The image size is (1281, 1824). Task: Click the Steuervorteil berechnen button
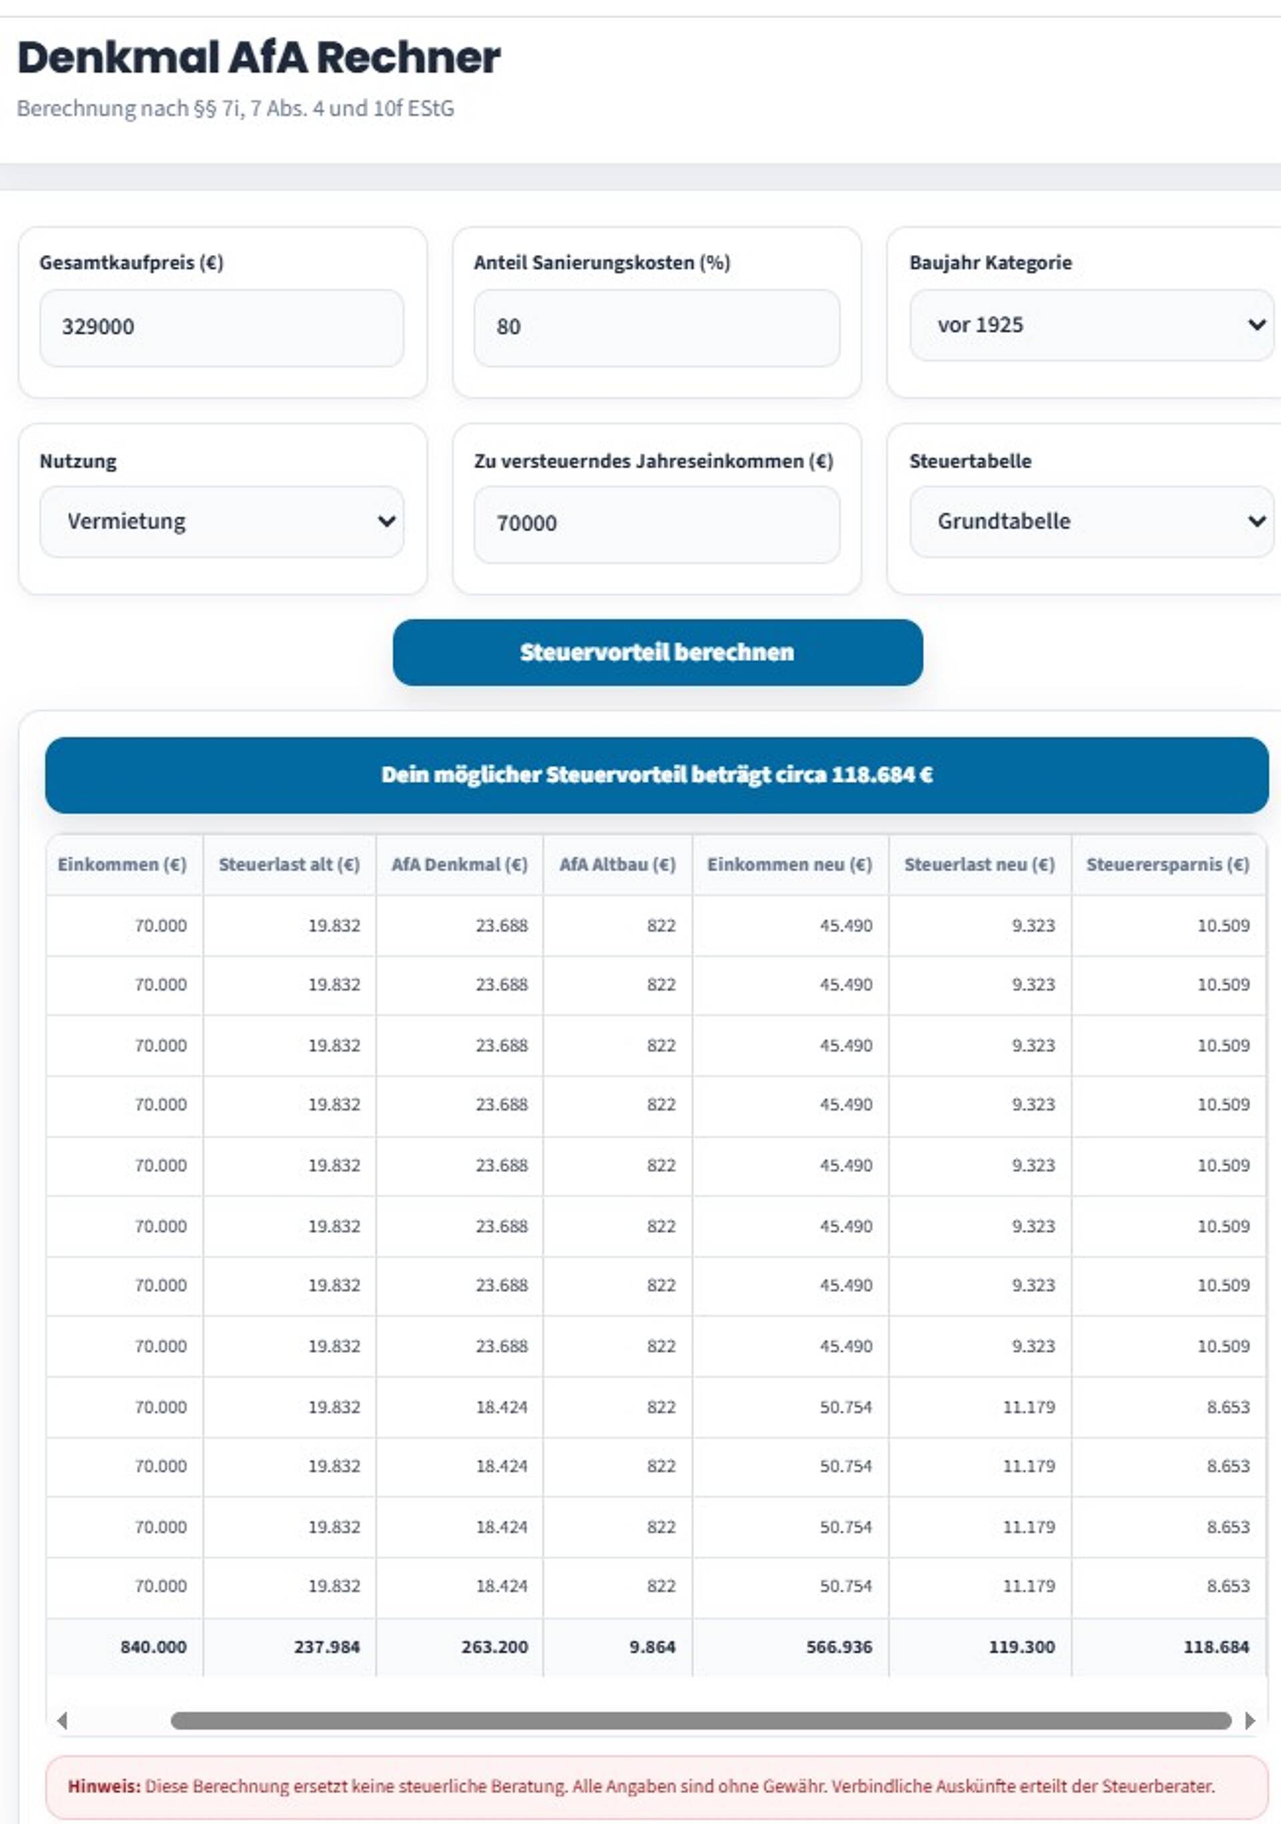(x=658, y=652)
